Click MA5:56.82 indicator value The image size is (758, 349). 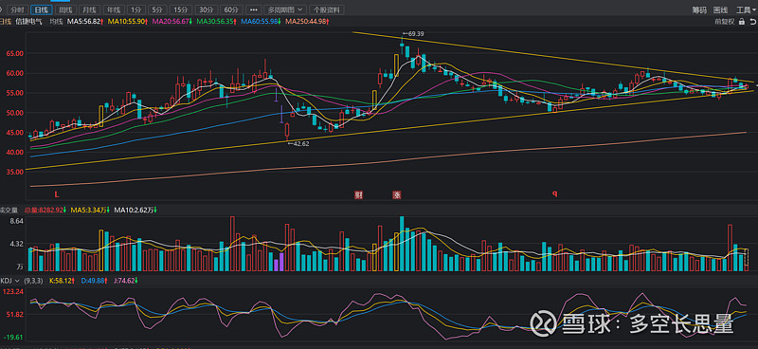(x=85, y=21)
